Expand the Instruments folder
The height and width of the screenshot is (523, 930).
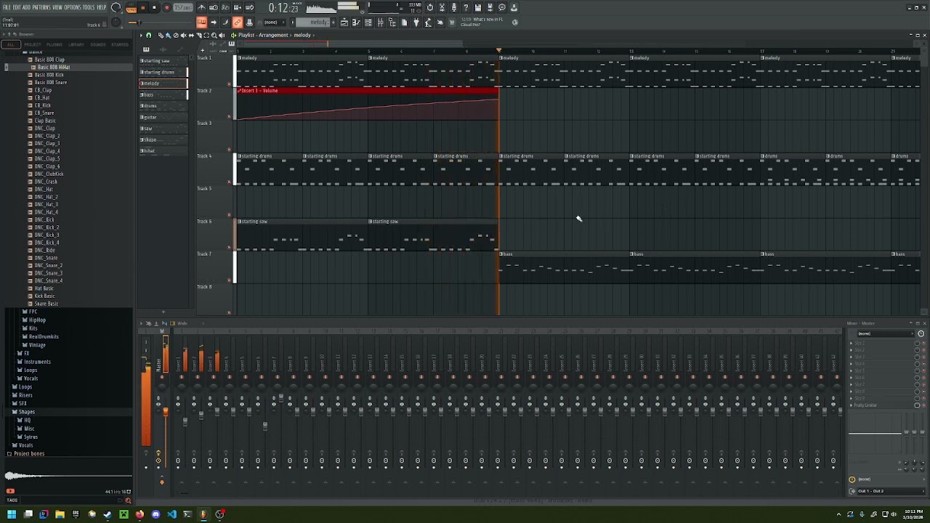(x=36, y=362)
